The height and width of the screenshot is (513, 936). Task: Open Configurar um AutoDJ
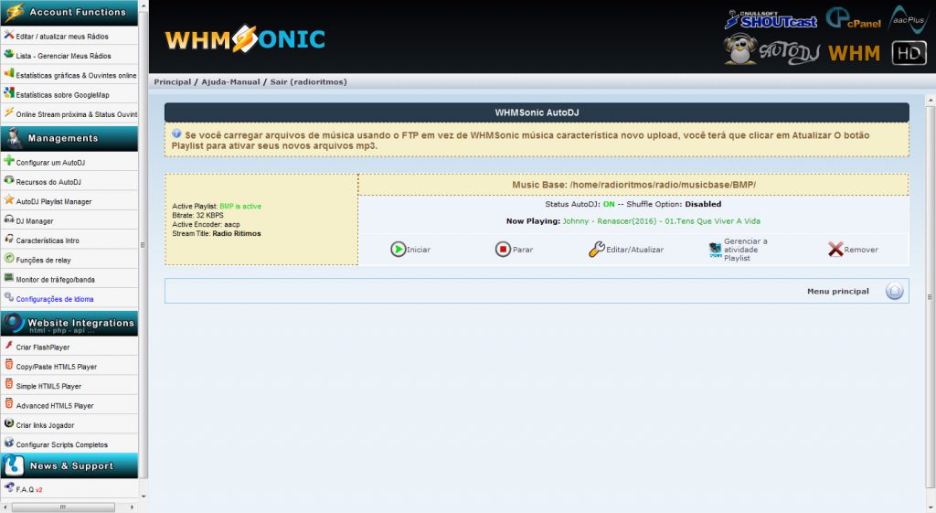(x=50, y=163)
